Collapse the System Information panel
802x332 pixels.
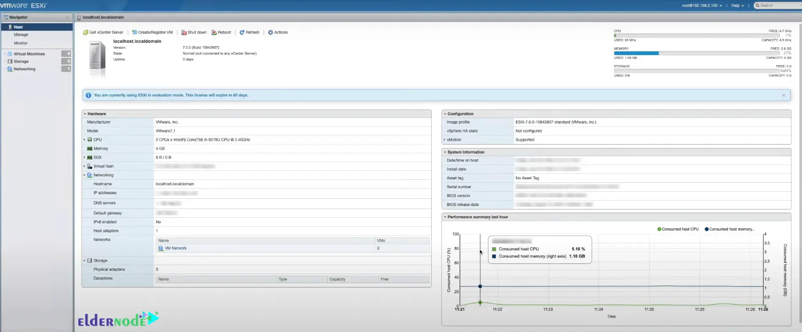tap(445, 152)
